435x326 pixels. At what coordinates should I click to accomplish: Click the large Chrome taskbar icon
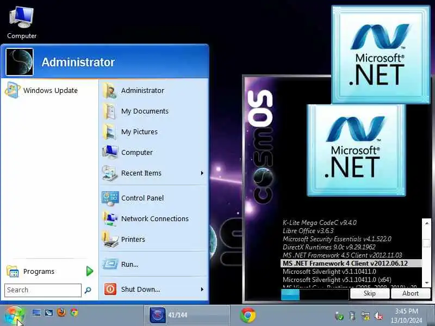pyautogui.click(x=248, y=315)
